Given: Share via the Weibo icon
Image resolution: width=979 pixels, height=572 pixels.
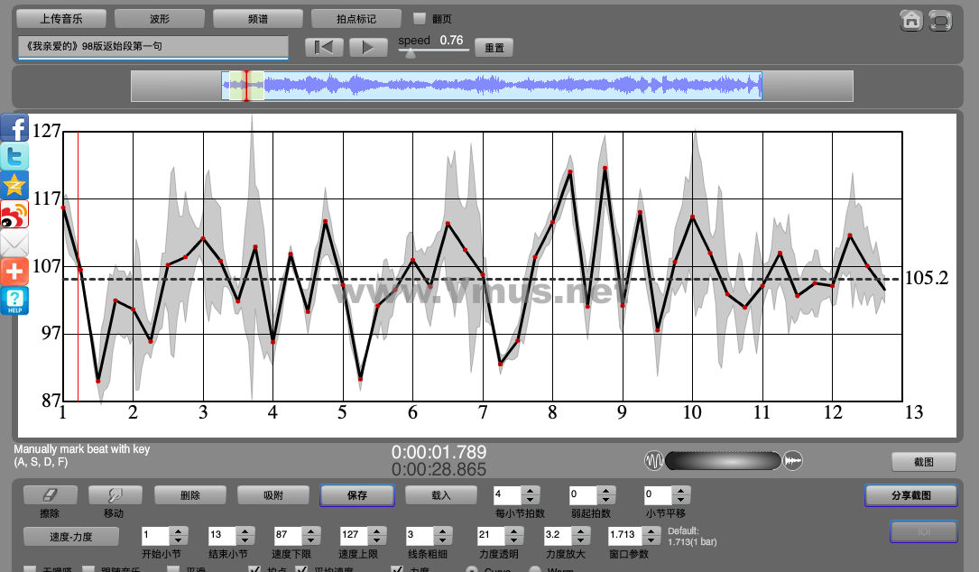Looking at the screenshot, I should click(14, 215).
